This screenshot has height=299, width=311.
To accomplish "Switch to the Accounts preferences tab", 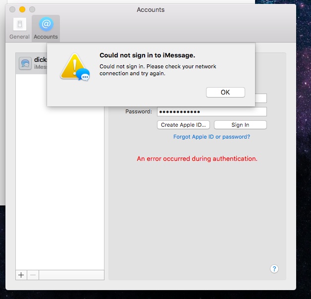I will [46, 29].
